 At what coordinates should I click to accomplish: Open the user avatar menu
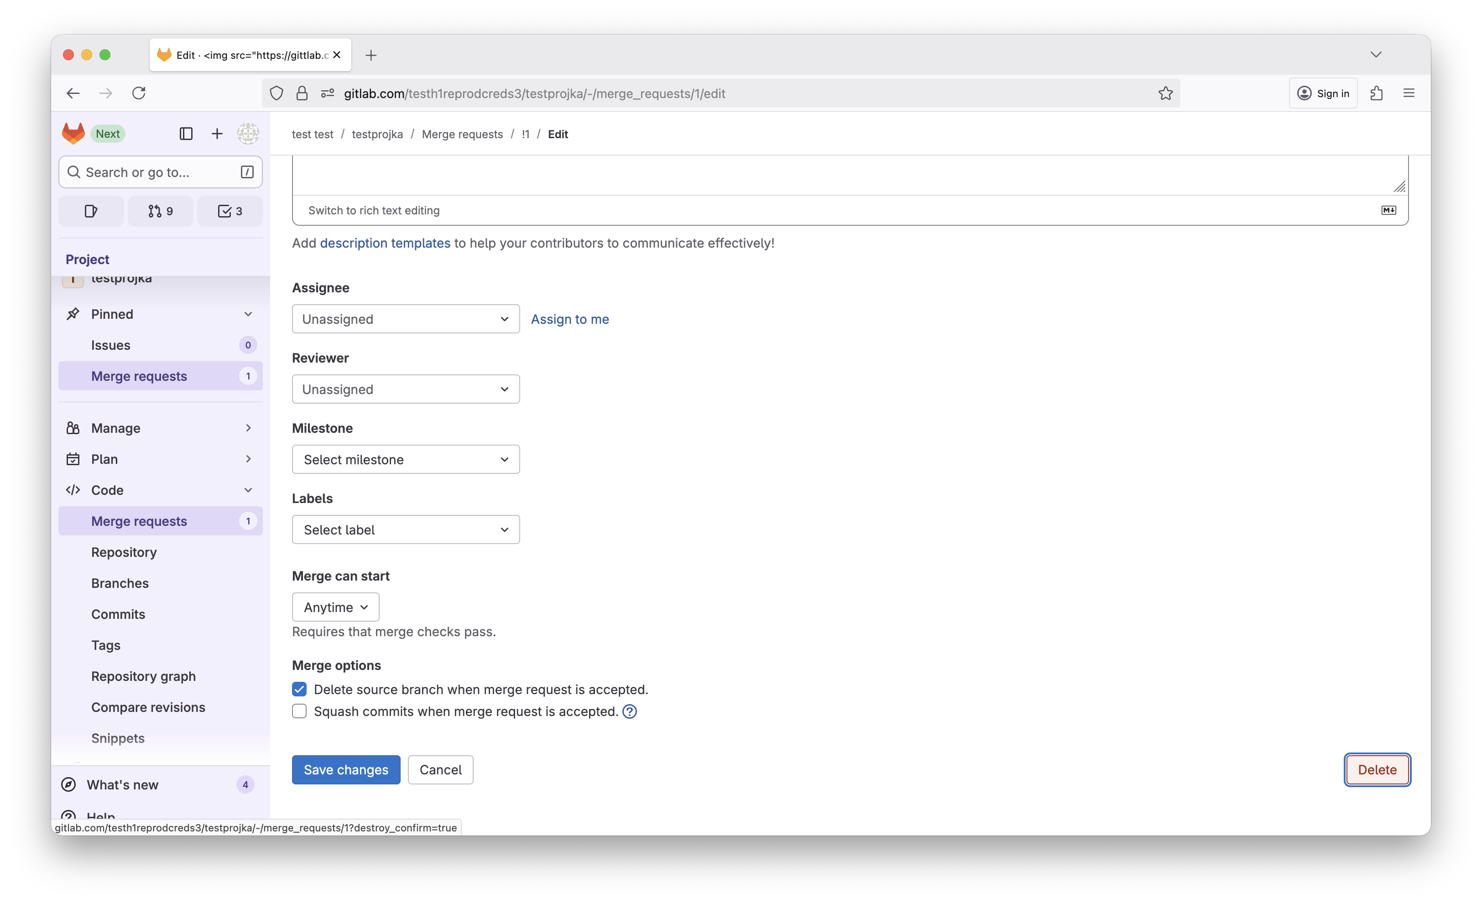(x=248, y=134)
